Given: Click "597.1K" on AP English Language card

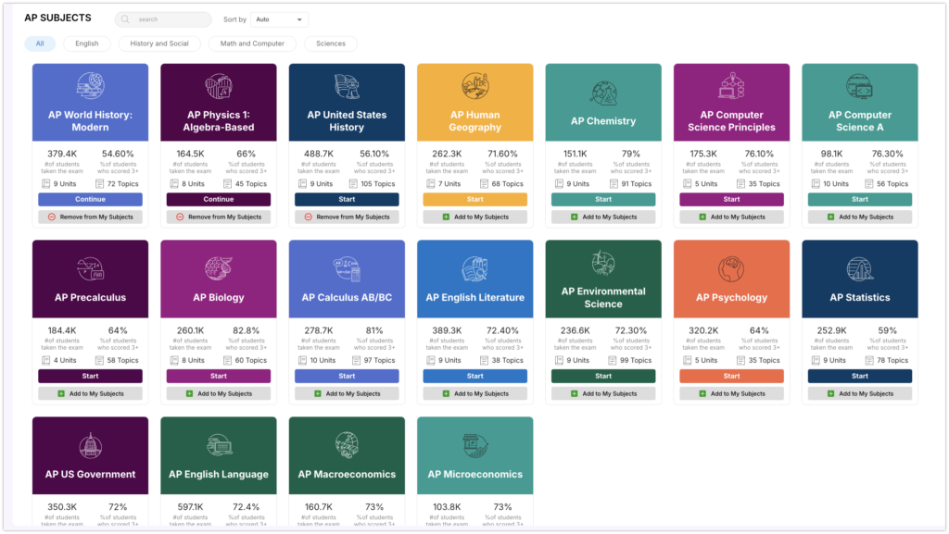Looking at the screenshot, I should 191,507.
